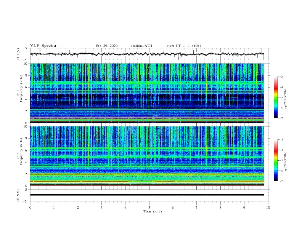Click the "8" tick on time axis
302x233 pixels.
(220, 207)
